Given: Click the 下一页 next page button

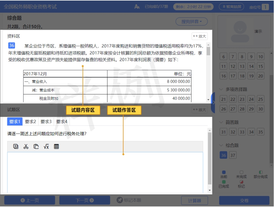Looking at the screenshot, I should pyautogui.click(x=84, y=200).
